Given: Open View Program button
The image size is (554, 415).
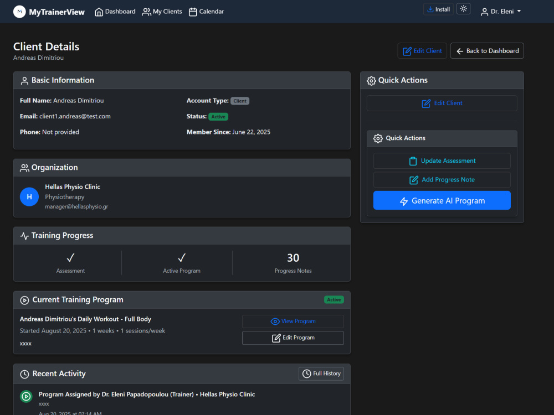Looking at the screenshot, I should [293, 321].
